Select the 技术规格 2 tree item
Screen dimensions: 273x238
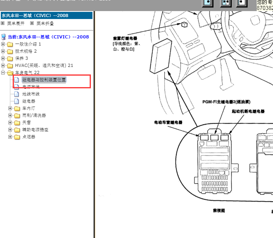pyautogui.click(x=26, y=51)
